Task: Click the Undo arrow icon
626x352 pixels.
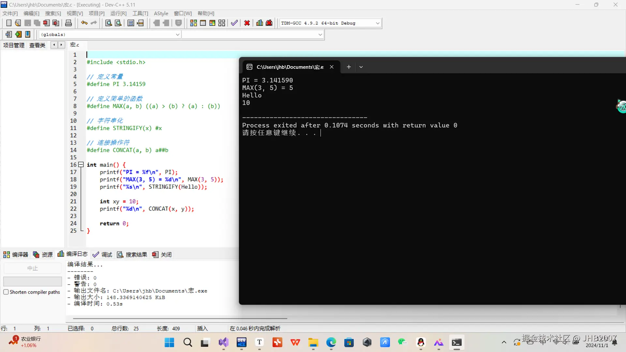Action: (x=84, y=23)
